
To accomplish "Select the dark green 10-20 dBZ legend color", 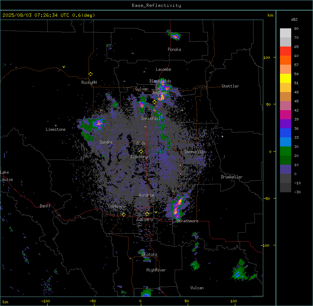I will (x=285, y=160).
